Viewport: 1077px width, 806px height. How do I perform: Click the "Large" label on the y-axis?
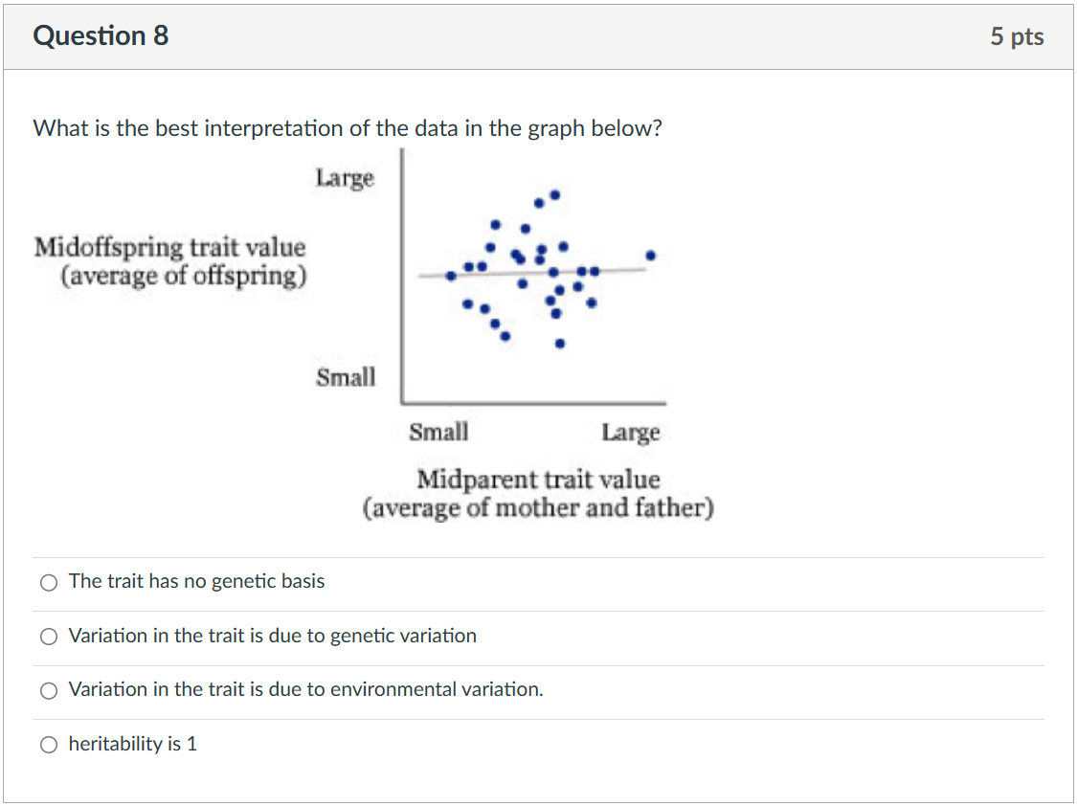click(x=345, y=178)
